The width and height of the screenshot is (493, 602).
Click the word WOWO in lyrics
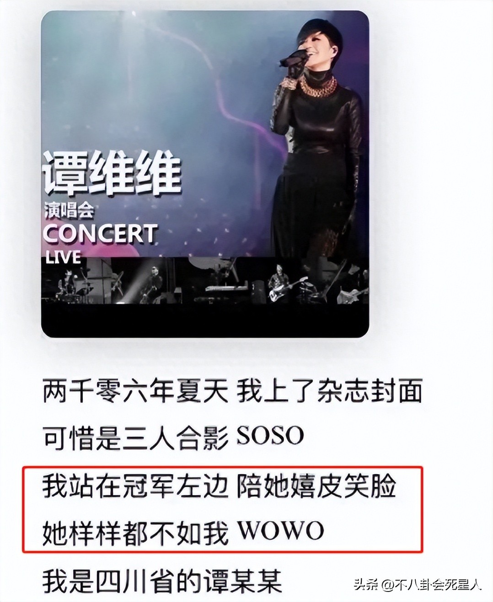[x=280, y=531]
